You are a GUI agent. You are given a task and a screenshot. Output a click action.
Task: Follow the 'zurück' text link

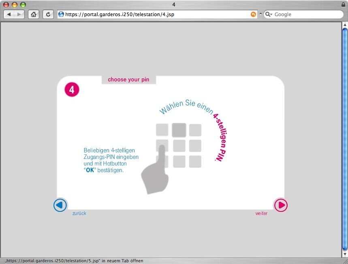[x=79, y=213]
